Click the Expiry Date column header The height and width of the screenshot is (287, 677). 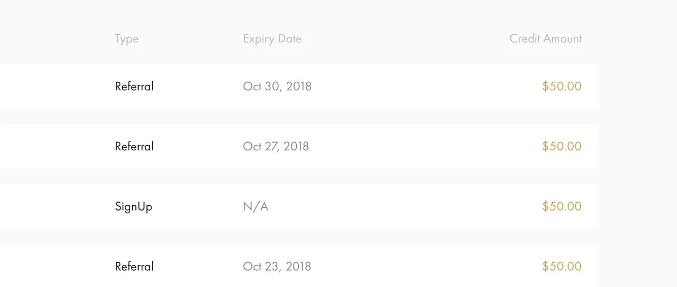[272, 39]
